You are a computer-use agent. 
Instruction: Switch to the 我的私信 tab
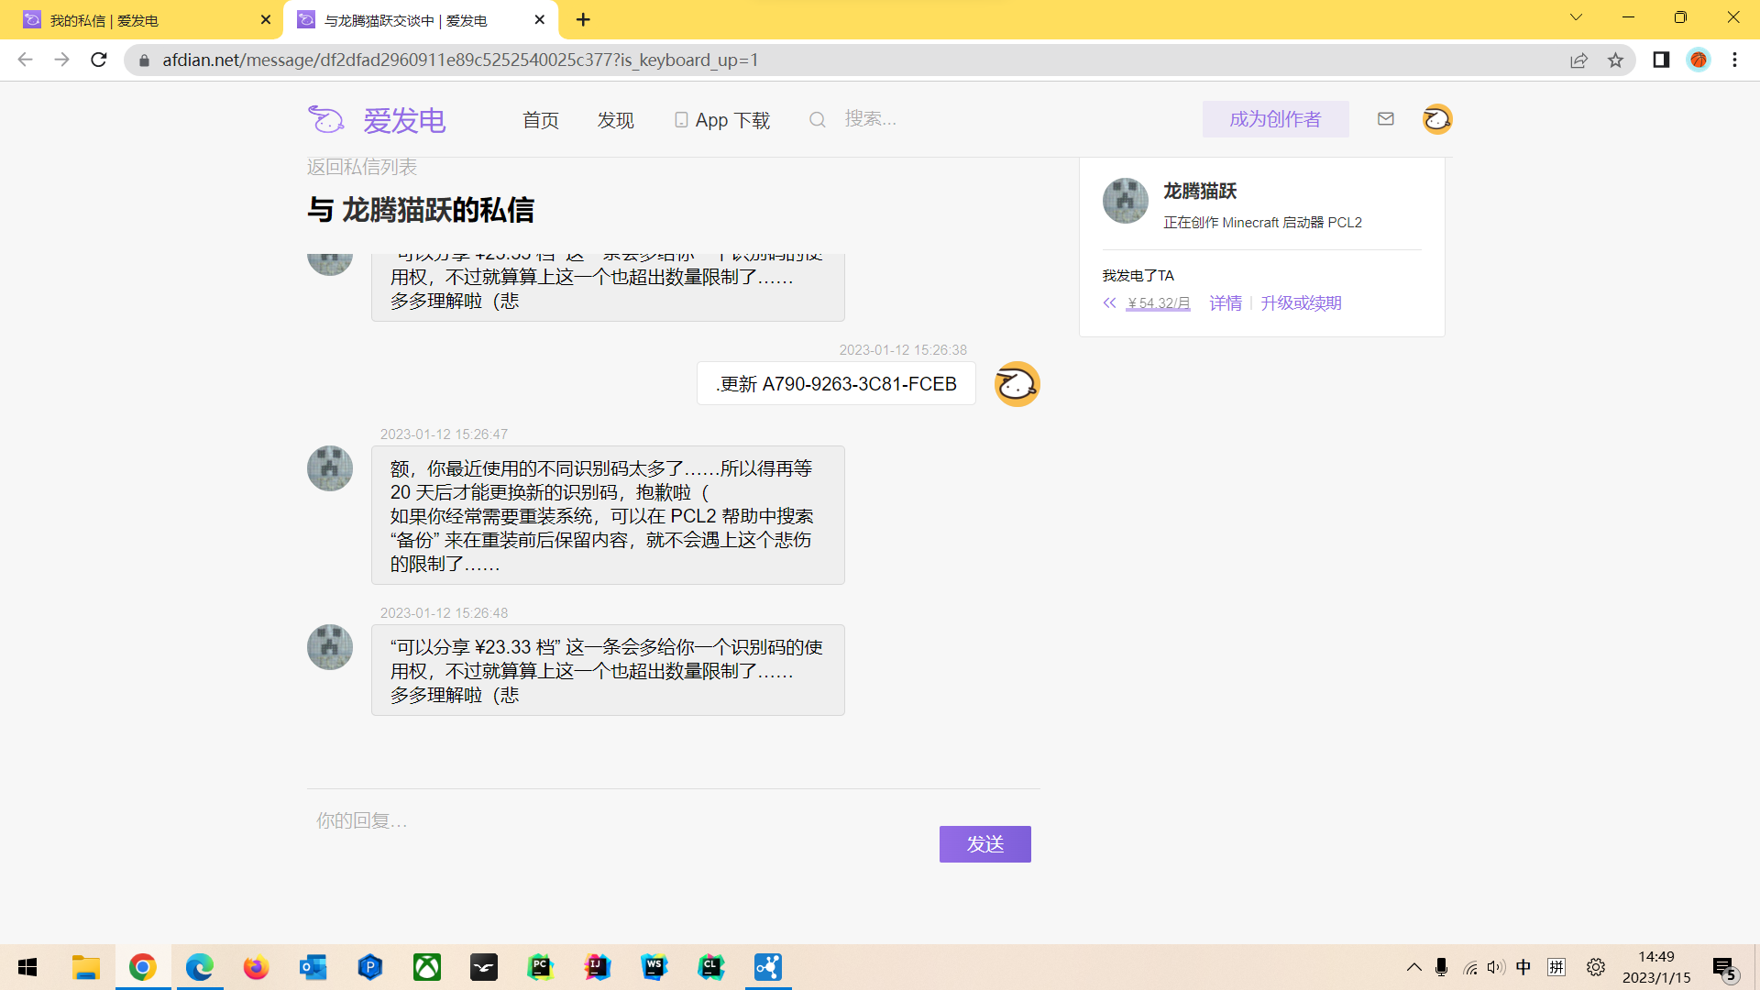coord(137,19)
